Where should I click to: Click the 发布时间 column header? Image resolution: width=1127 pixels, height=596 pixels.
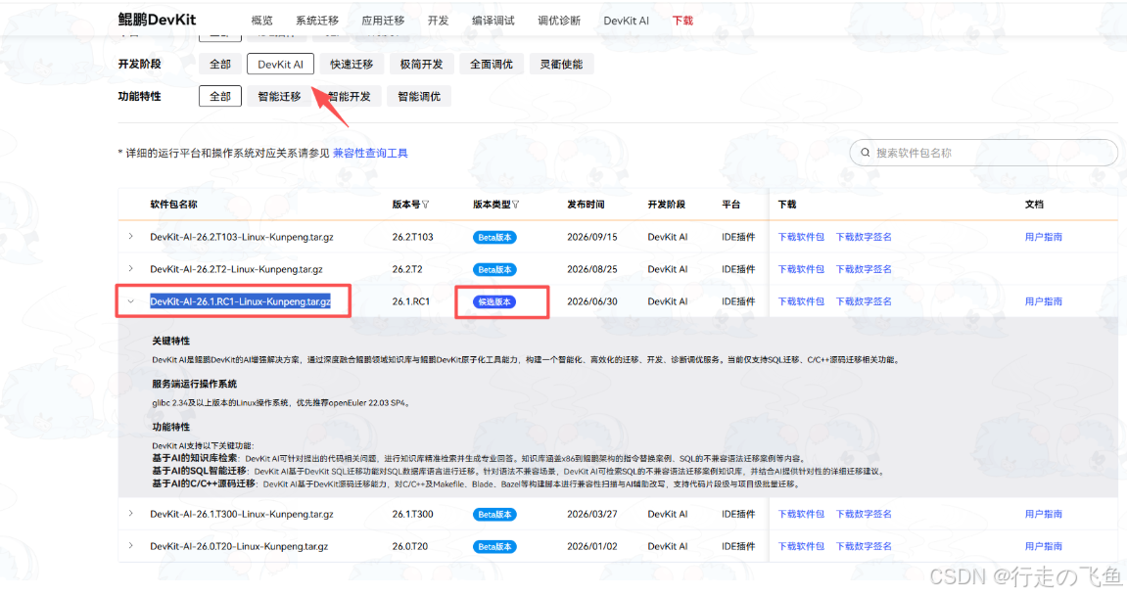tap(586, 205)
